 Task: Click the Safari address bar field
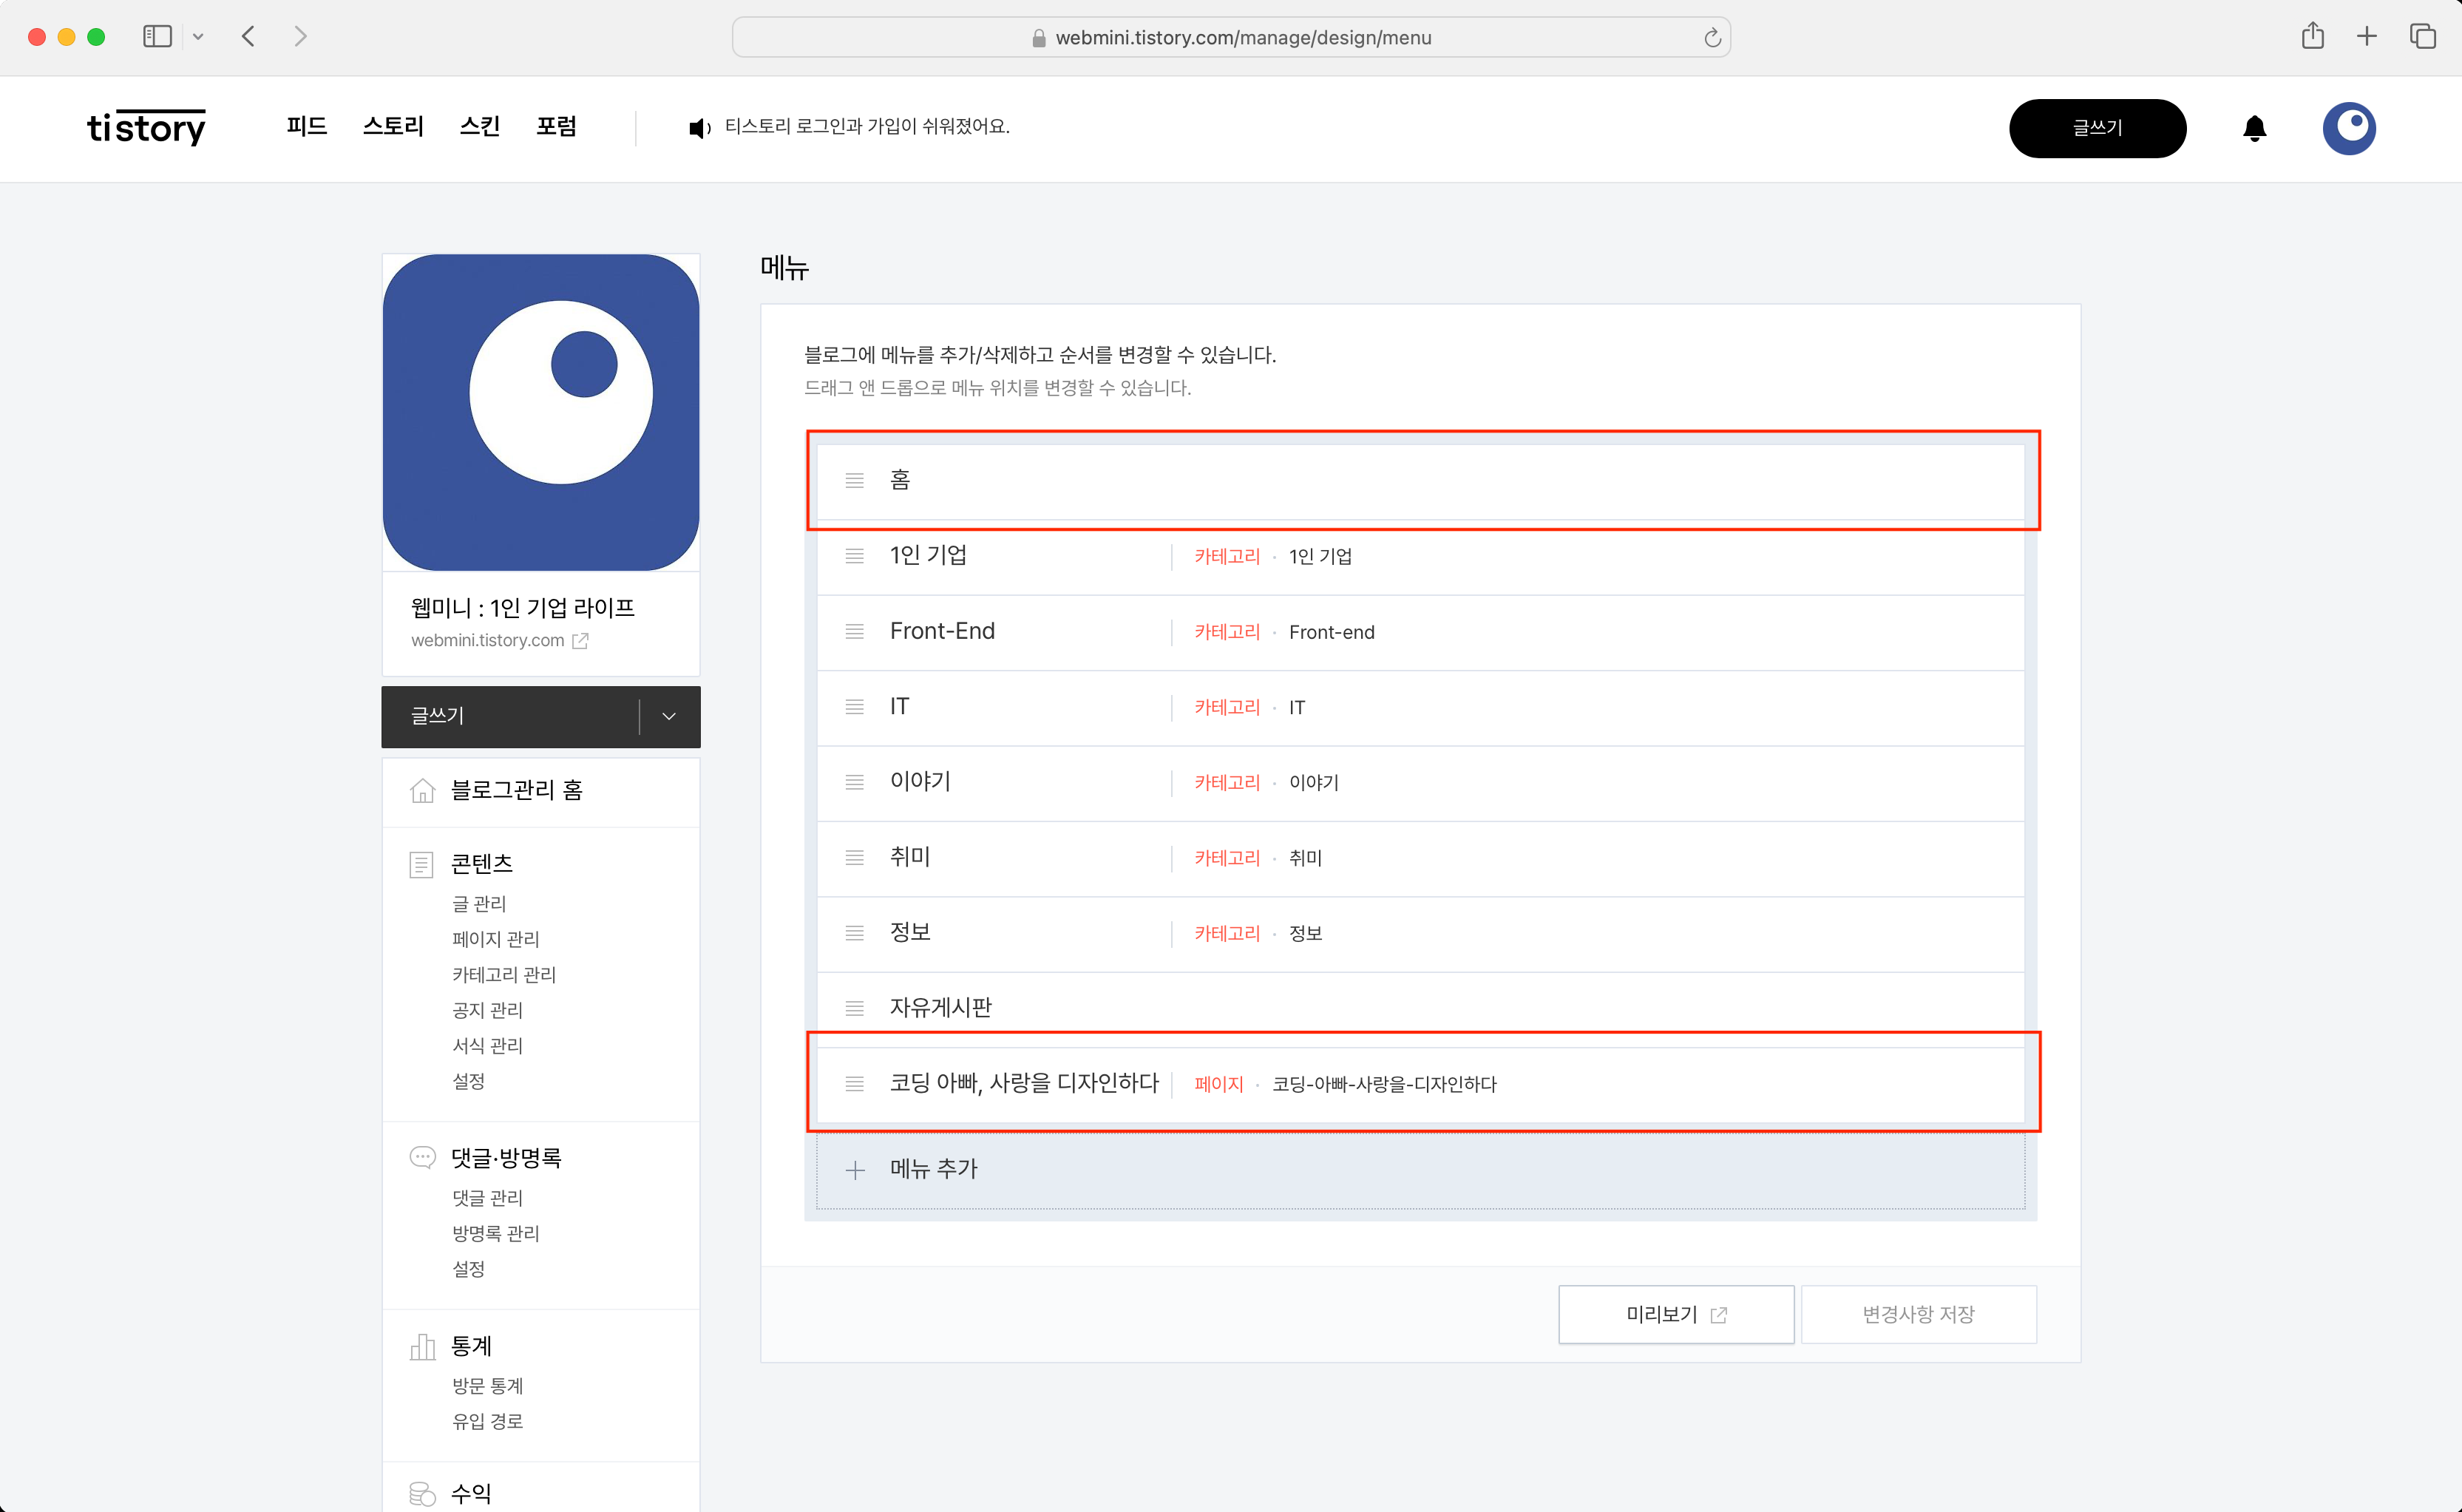tap(1240, 38)
